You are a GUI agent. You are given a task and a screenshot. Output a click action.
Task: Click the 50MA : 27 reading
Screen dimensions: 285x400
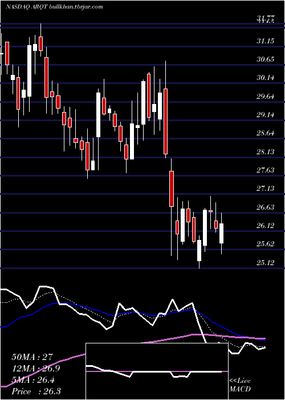pyautogui.click(x=34, y=357)
